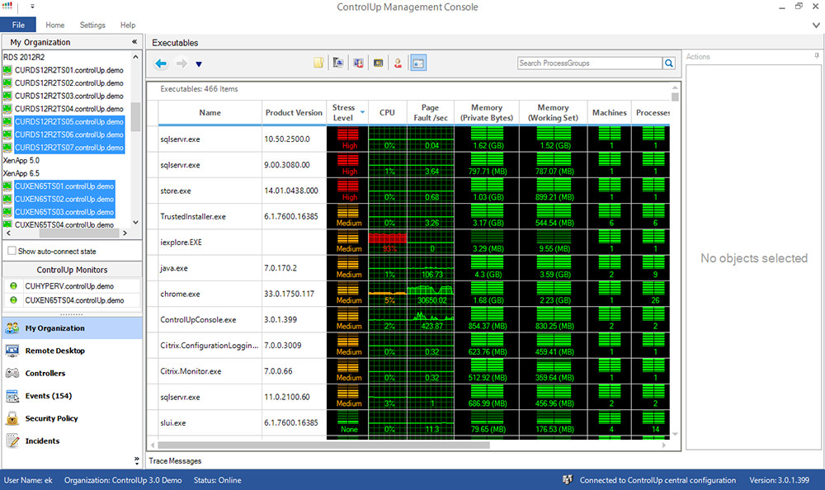
Task: Select the XenApp 6.5 folder in tree
Action: (x=21, y=173)
